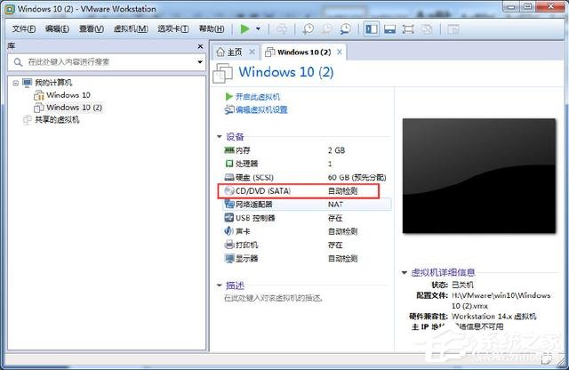Click the take snapshot toolbar icon
The image size is (569, 370).
coord(309,28)
